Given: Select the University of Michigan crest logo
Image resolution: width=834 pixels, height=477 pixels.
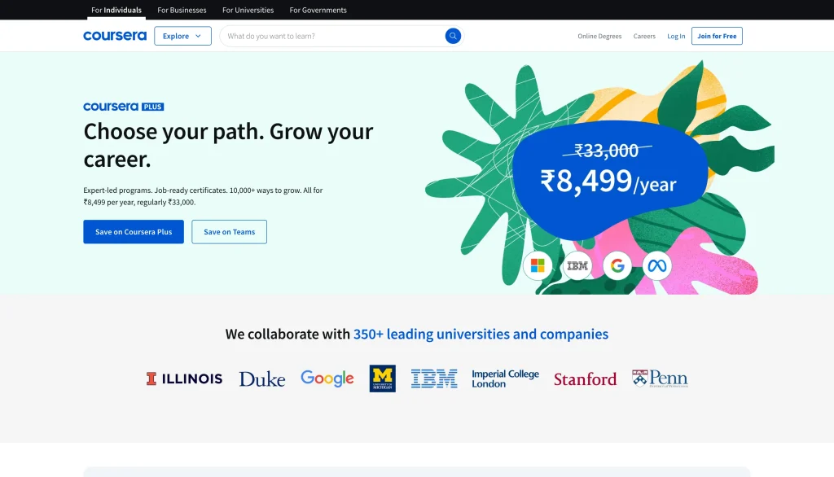Looking at the screenshot, I should (x=382, y=378).
